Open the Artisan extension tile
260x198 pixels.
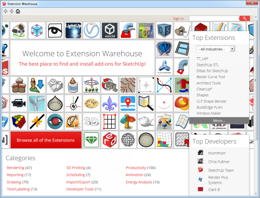(x=146, y=30)
